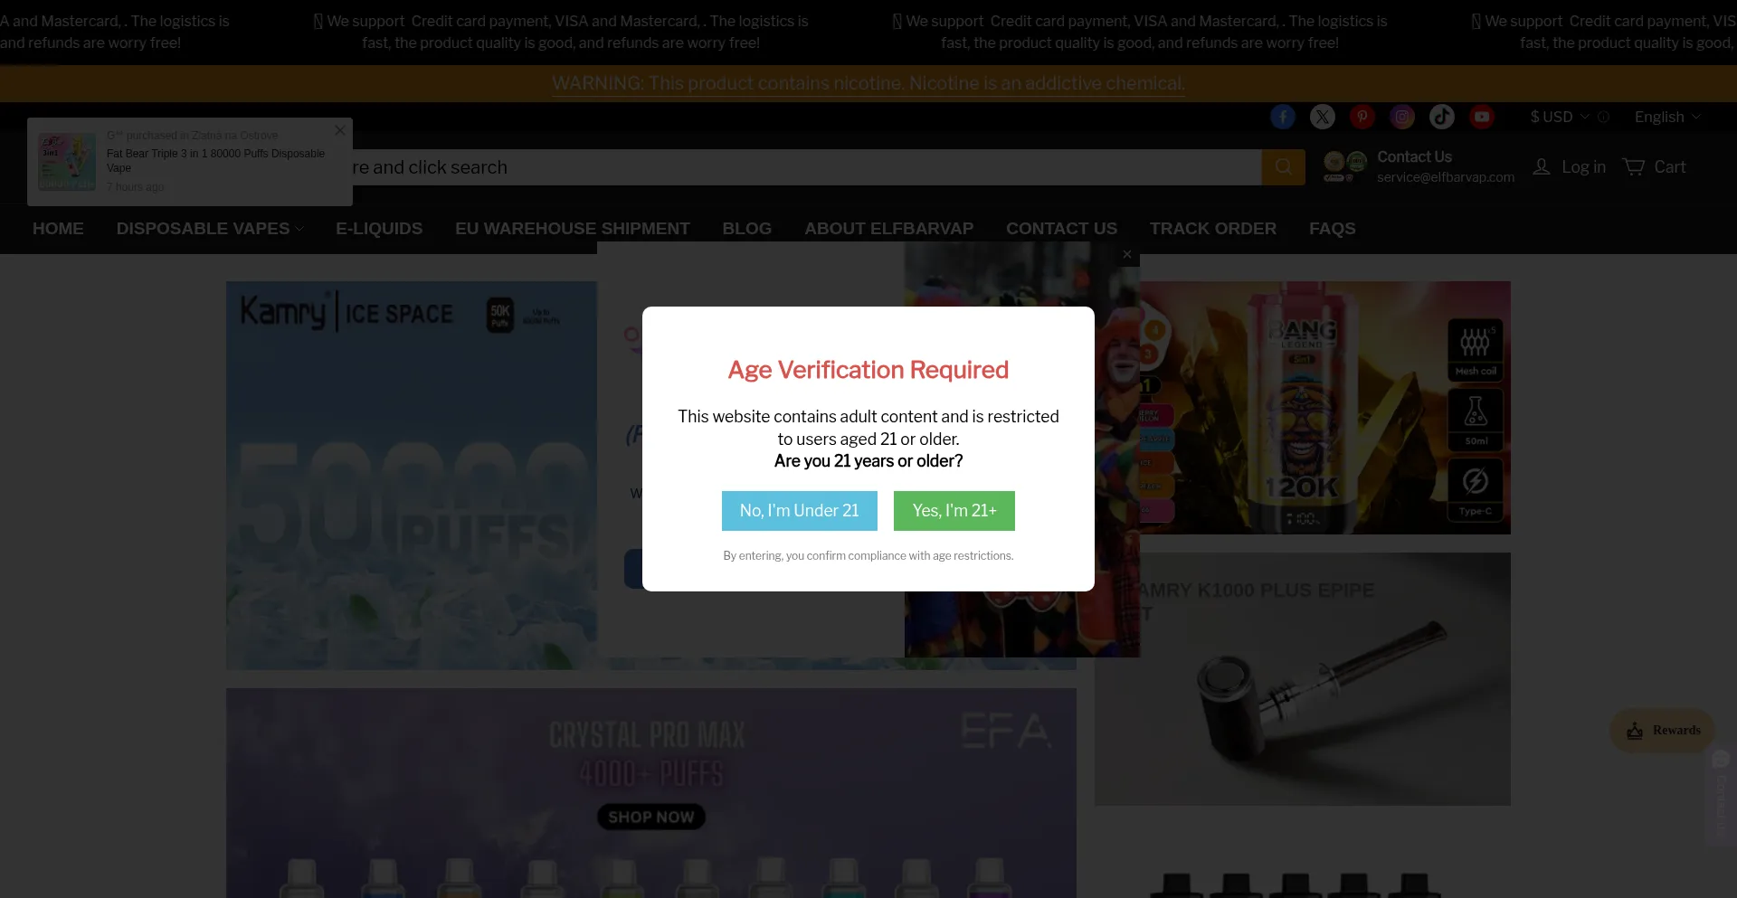Click the orange search magnifier button
The image size is (1737, 898).
click(1283, 167)
